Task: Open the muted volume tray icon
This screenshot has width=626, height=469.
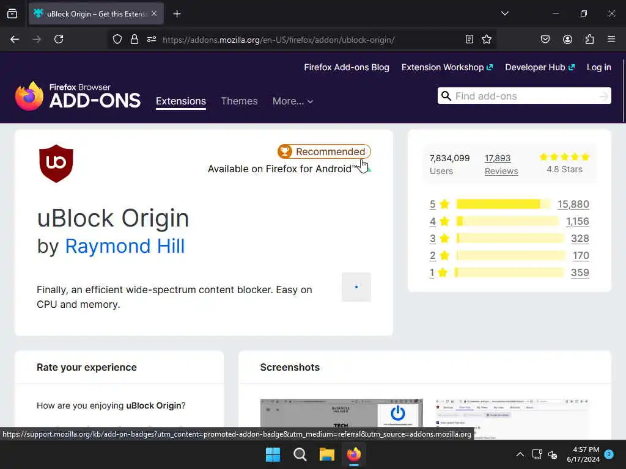Action: (x=553, y=454)
